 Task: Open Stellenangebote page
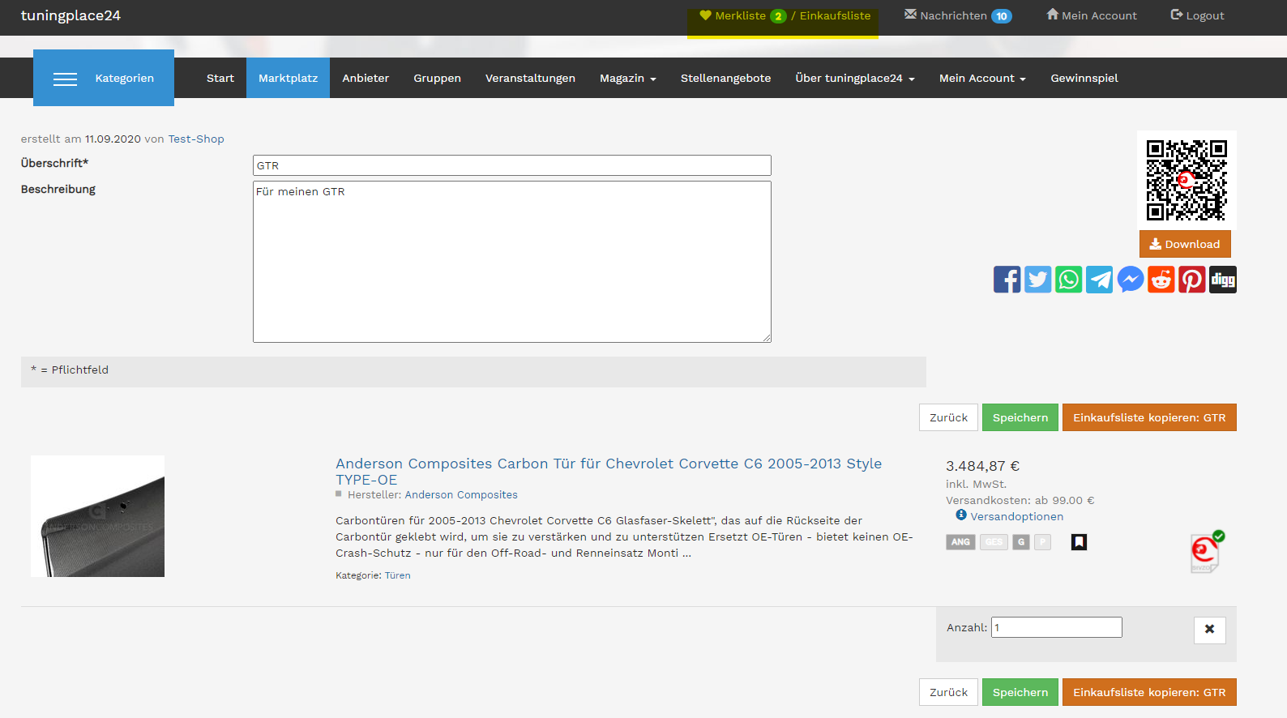[725, 78]
